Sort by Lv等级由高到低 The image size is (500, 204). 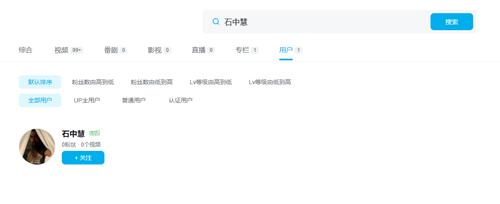(211, 82)
